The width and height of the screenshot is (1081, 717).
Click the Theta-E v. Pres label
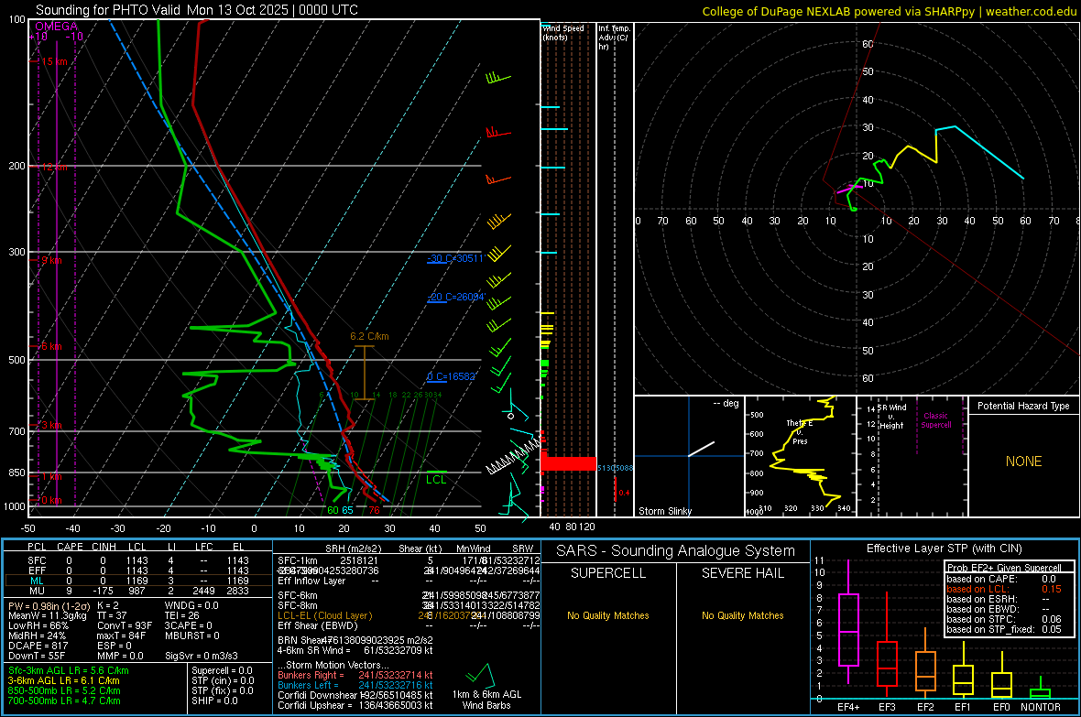[x=800, y=432]
